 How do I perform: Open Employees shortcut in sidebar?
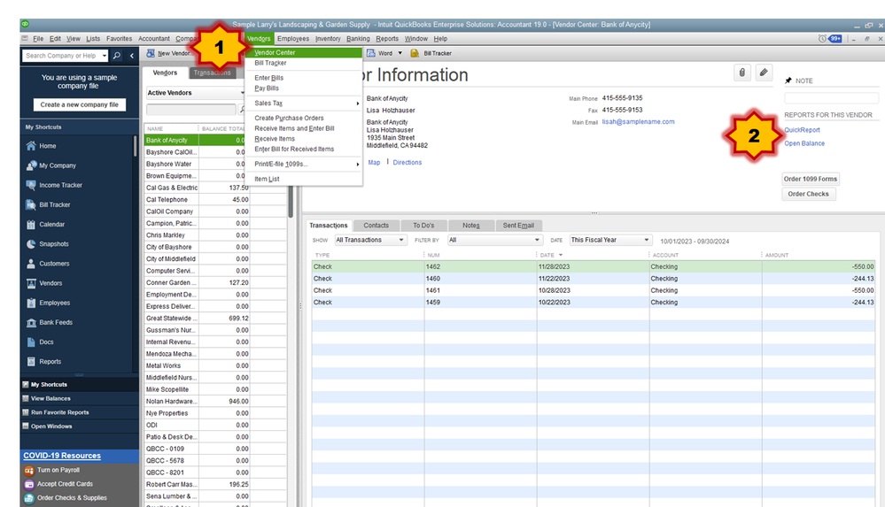54,303
